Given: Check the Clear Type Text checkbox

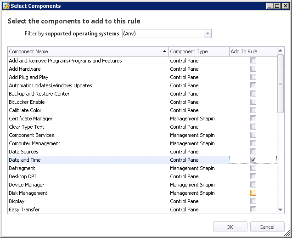Looking at the screenshot, I should [253, 127].
